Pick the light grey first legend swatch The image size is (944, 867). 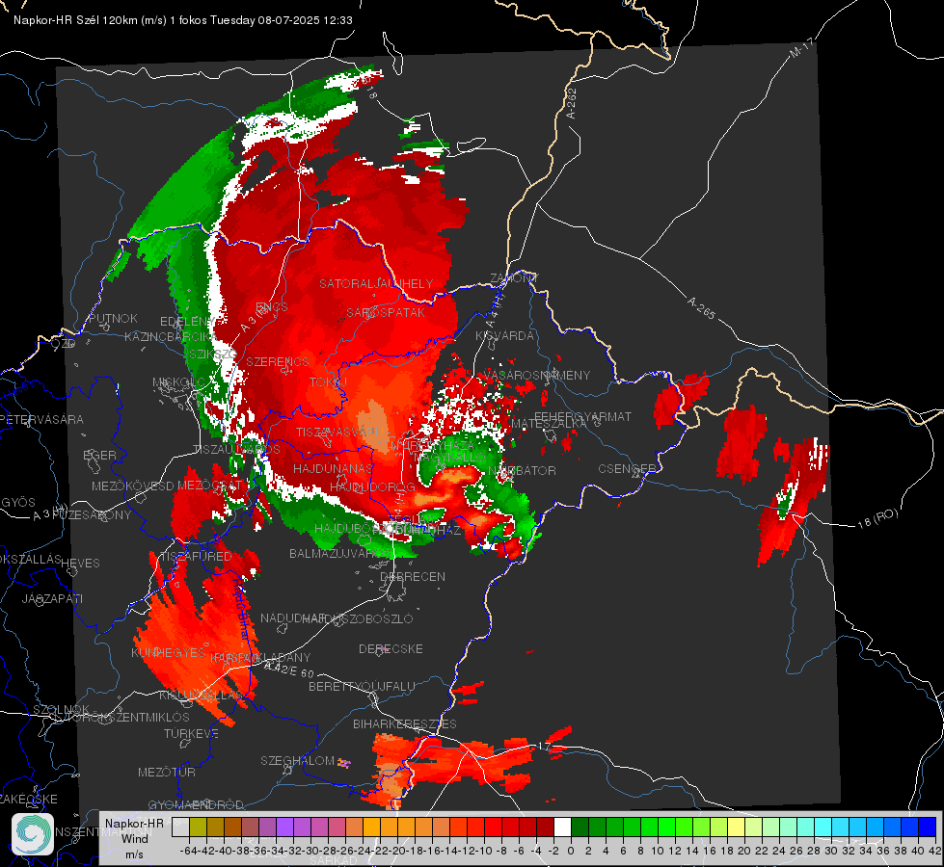coord(180,827)
